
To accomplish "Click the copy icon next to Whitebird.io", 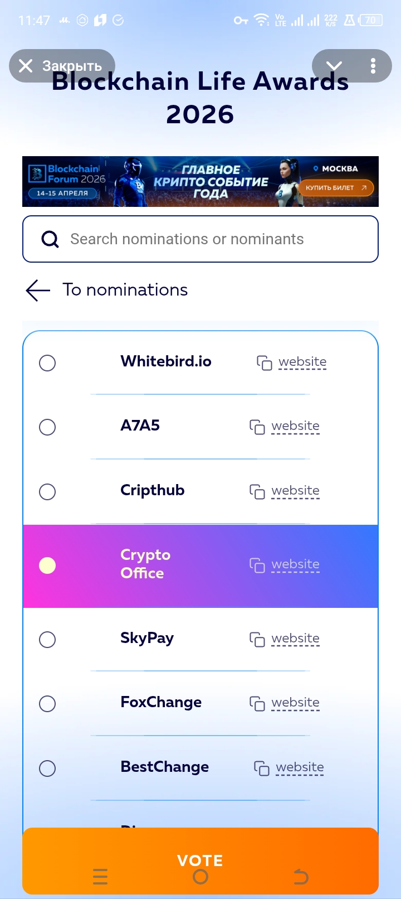I will (264, 363).
